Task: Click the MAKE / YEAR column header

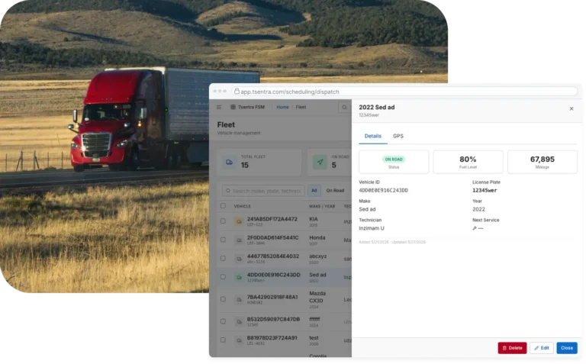Action: click(322, 206)
